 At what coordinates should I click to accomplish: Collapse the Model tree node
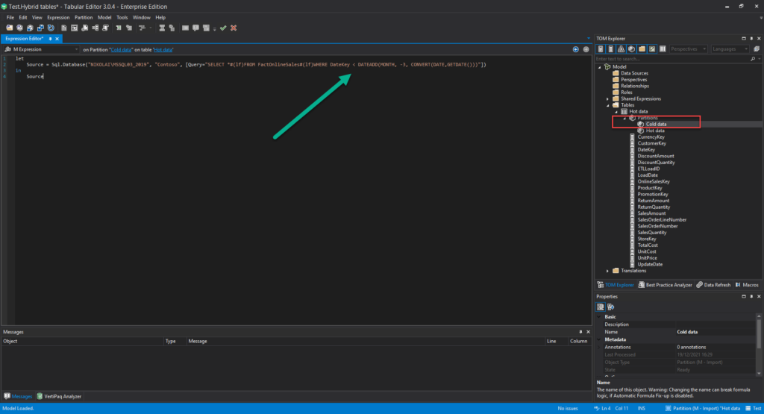tap(600, 67)
